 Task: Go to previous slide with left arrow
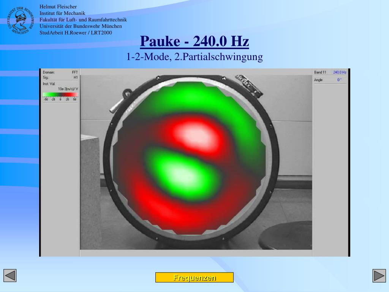tap(10, 275)
